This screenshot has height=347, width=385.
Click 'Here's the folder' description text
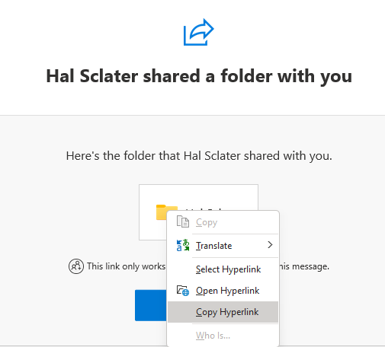click(199, 156)
